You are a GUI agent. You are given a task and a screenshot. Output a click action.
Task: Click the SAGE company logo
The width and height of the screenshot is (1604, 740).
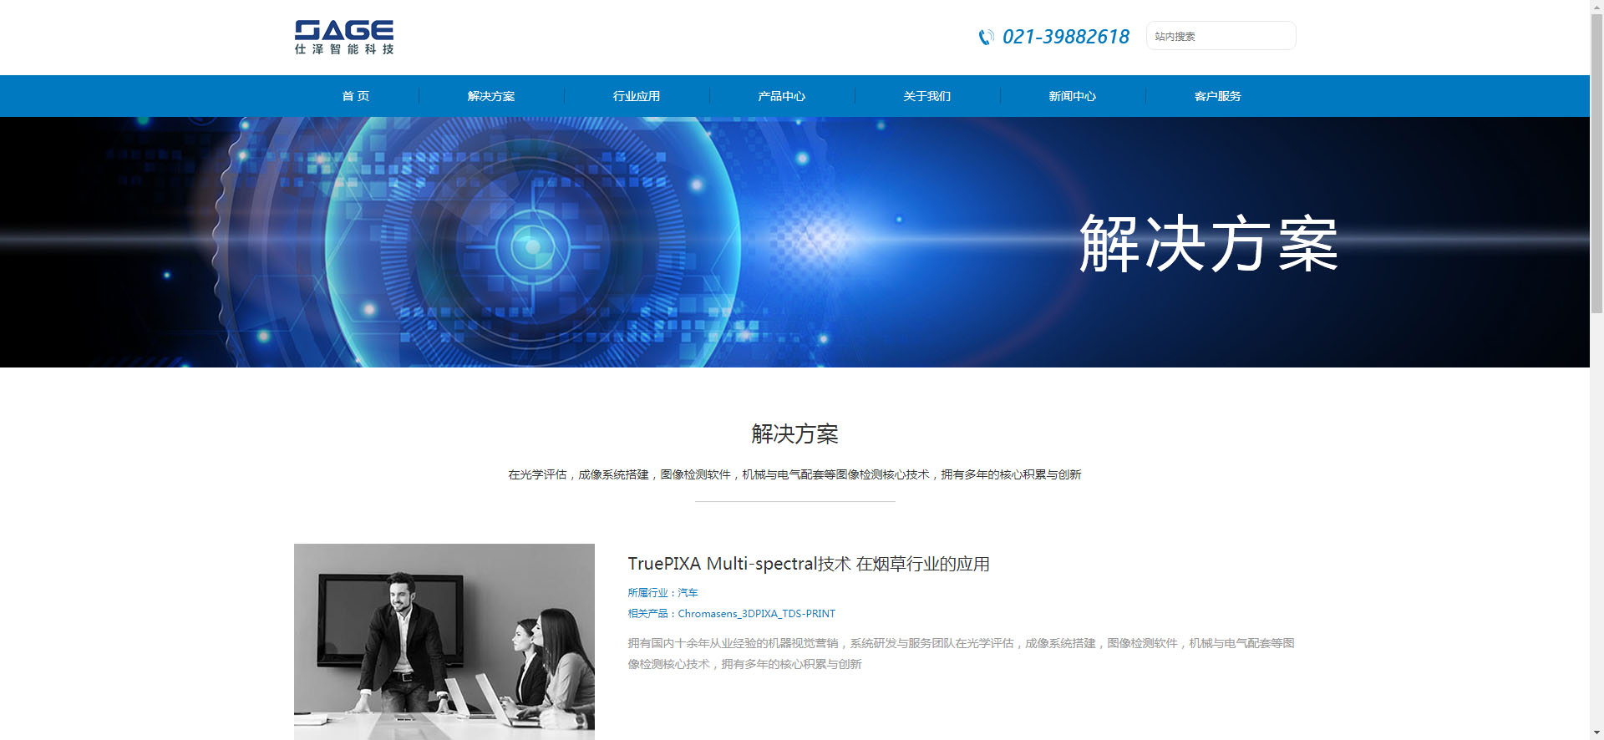pos(343,38)
